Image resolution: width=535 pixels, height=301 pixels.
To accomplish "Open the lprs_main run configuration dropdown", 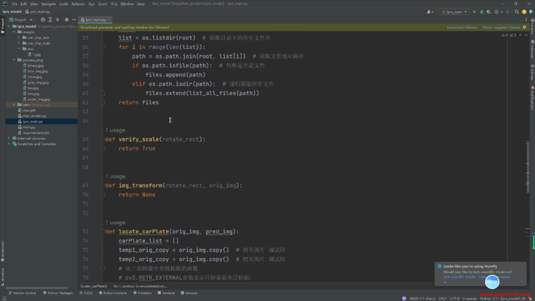I will coord(454,12).
